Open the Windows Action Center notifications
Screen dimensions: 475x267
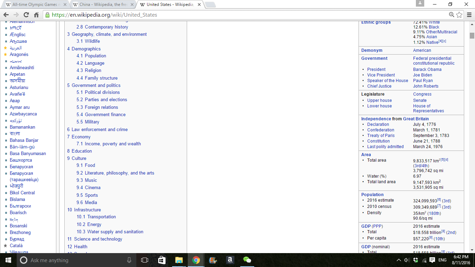pos(432,260)
